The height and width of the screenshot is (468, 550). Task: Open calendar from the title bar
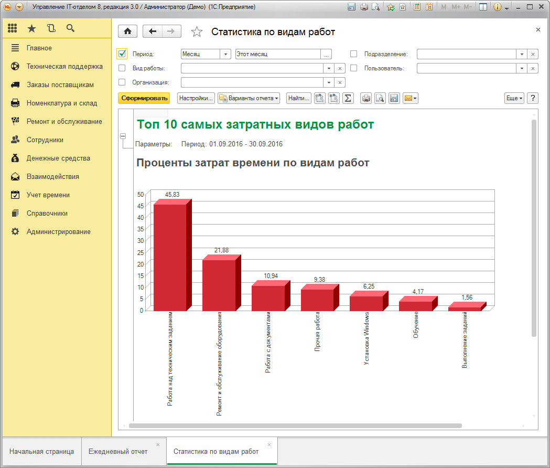click(x=429, y=7)
